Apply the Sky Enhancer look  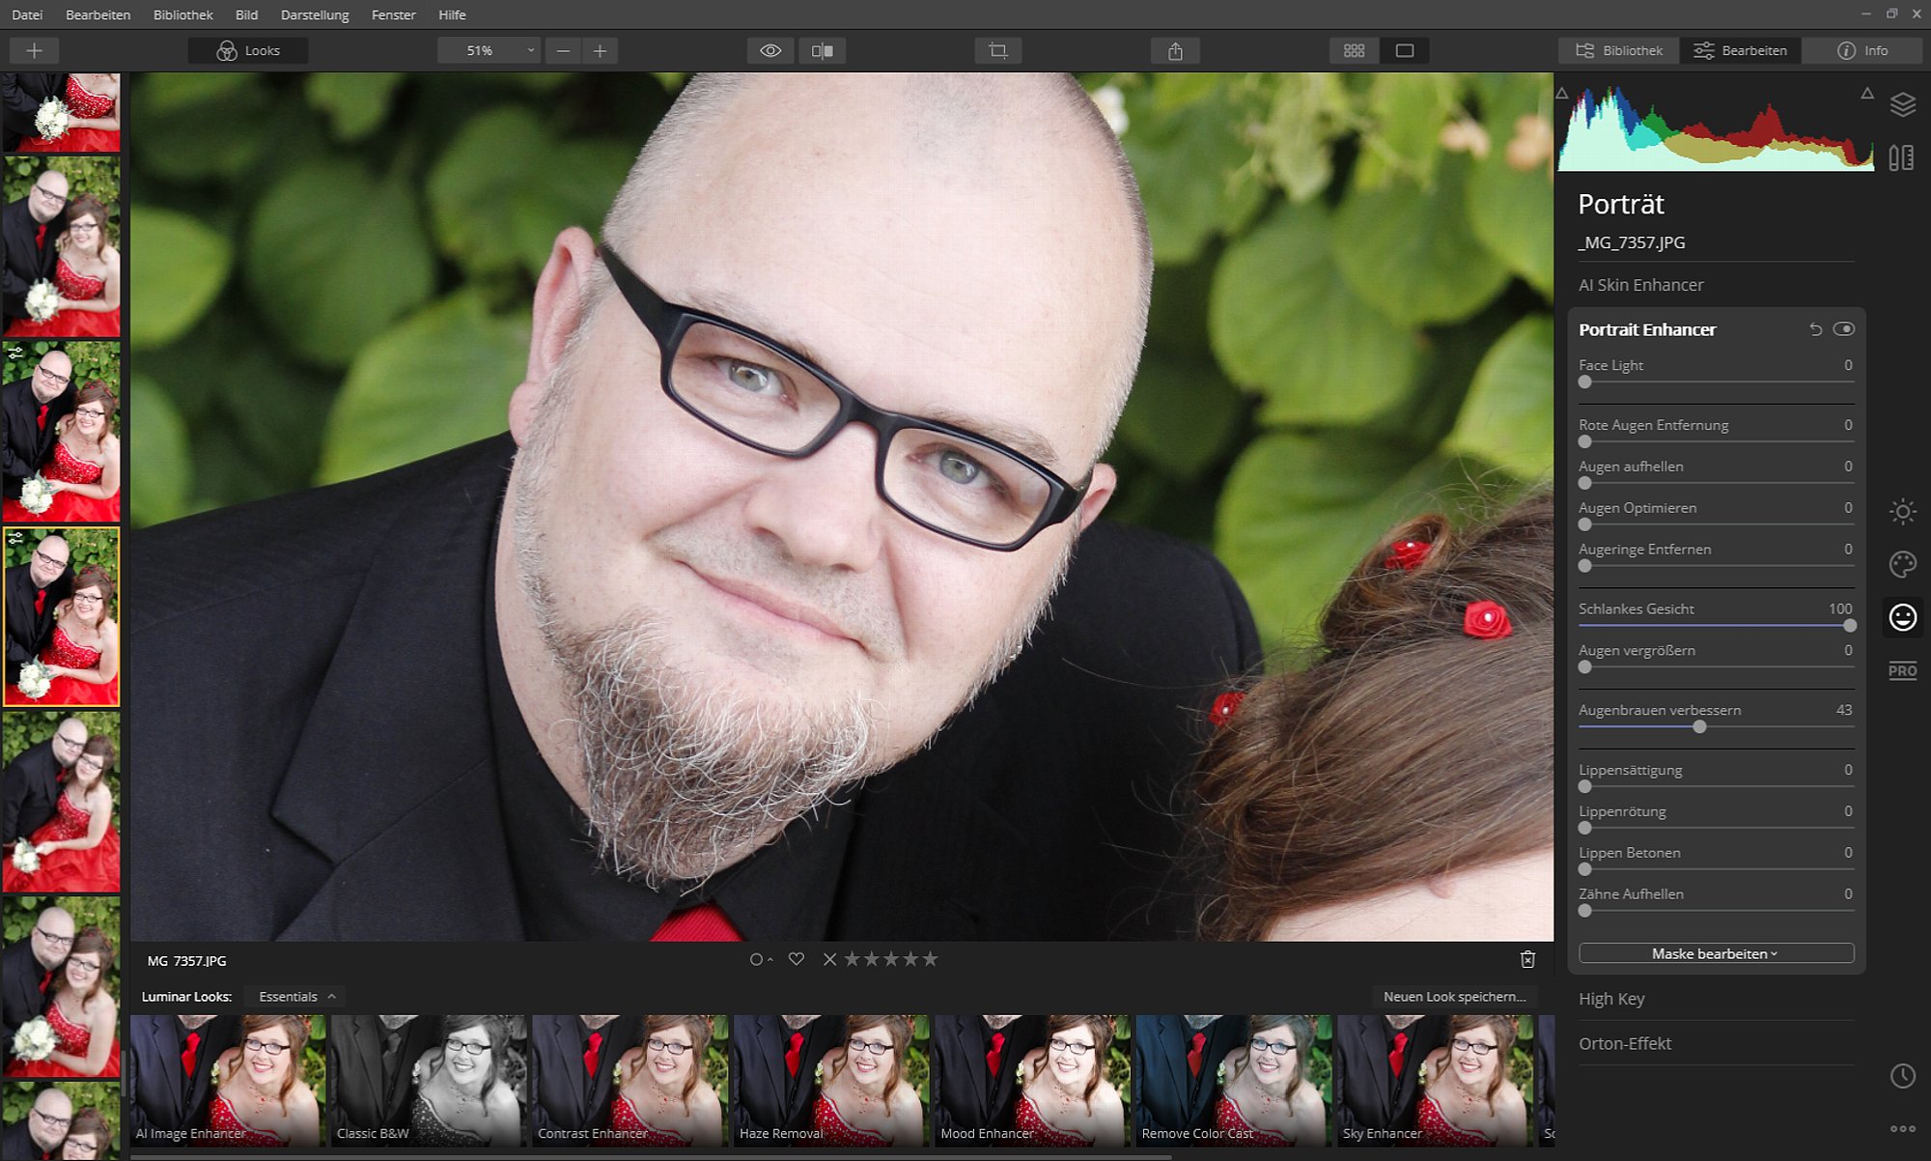1435,1080
